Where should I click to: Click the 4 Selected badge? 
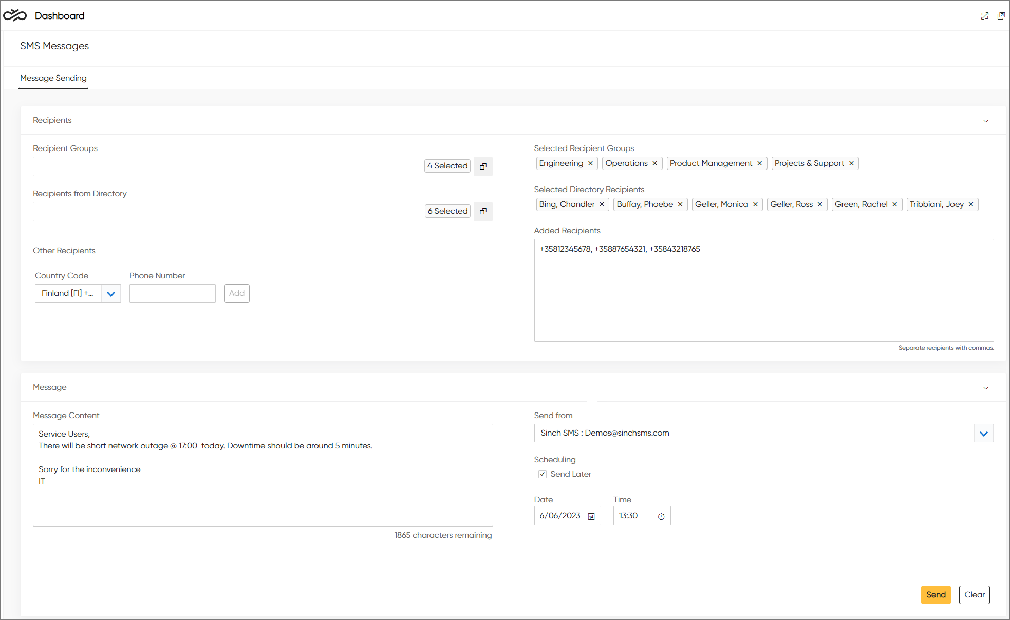coord(447,166)
